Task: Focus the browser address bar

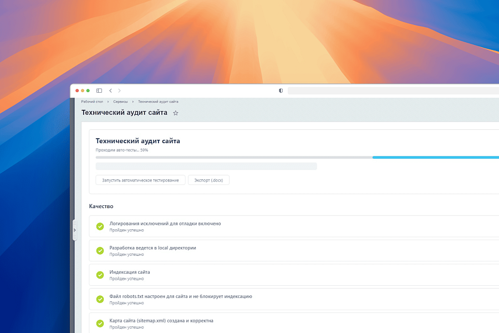Action: tap(393, 90)
